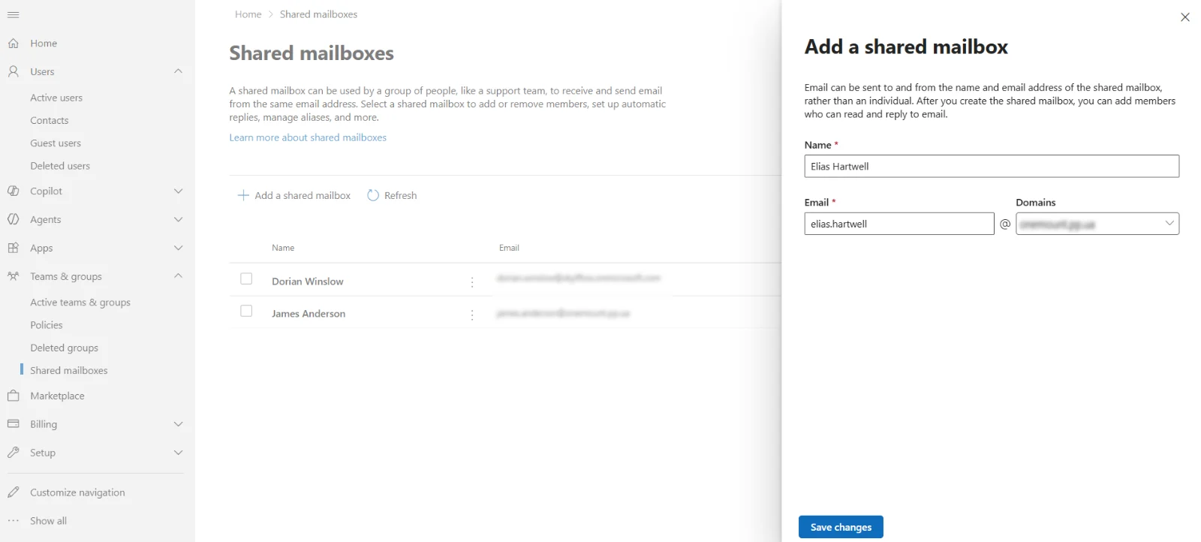Open the Domains dropdown
Image resolution: width=1201 pixels, height=542 pixels.
(x=1097, y=224)
